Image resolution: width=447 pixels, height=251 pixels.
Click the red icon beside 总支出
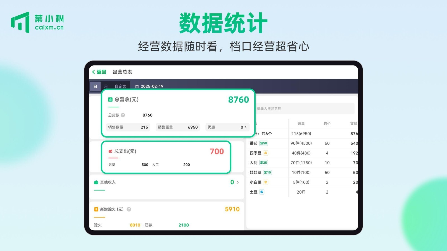110,151
